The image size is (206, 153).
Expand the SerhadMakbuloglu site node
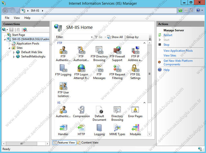(14, 57)
